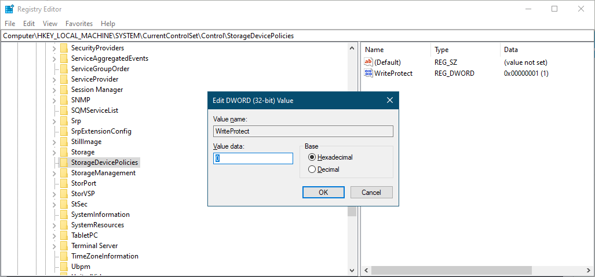The image size is (595, 277).
Task: Open the Edit menu
Action: tap(29, 24)
